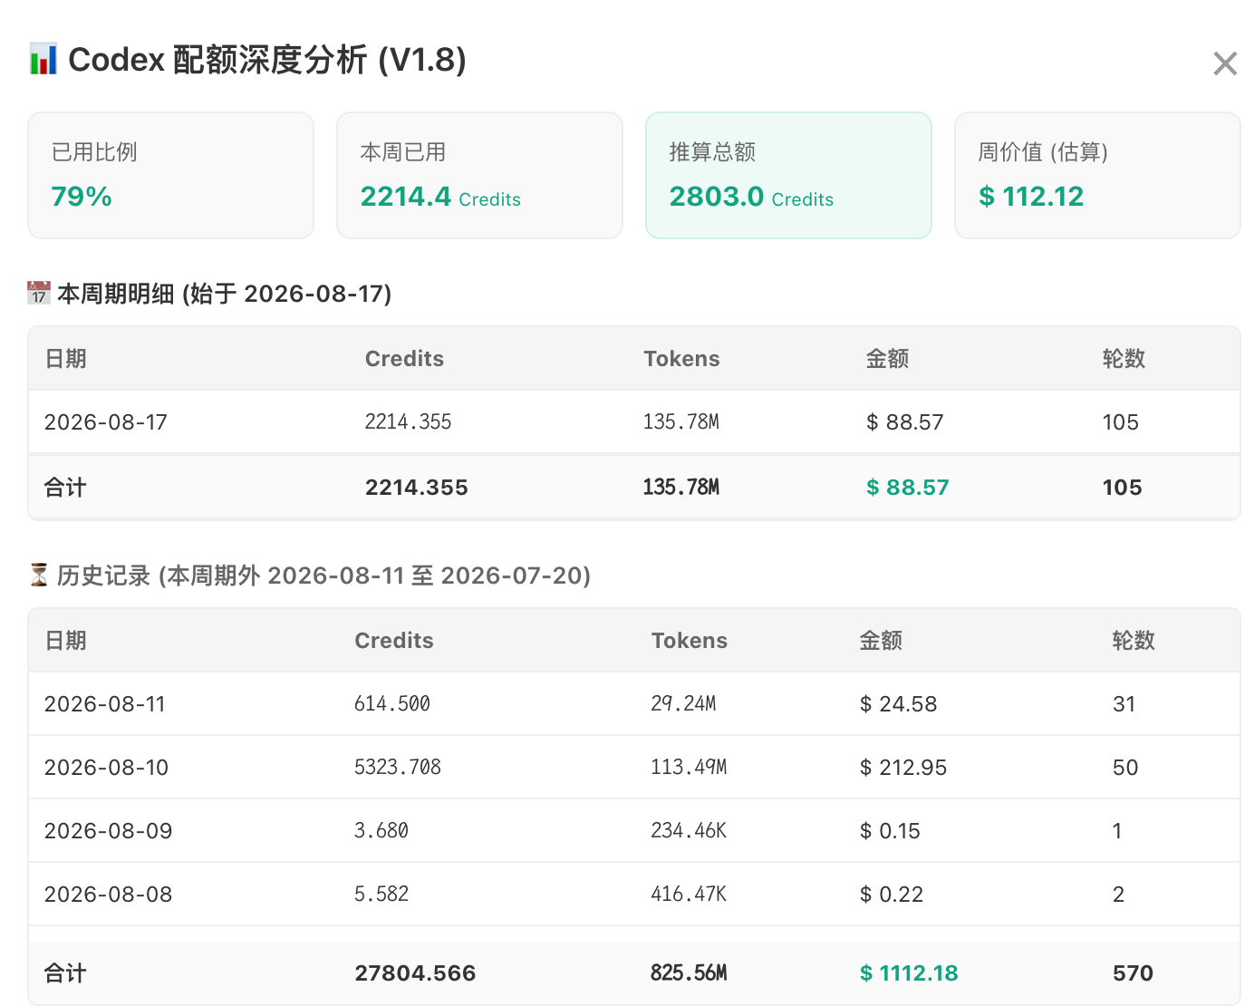Click 轮数 header in history table

click(1134, 641)
